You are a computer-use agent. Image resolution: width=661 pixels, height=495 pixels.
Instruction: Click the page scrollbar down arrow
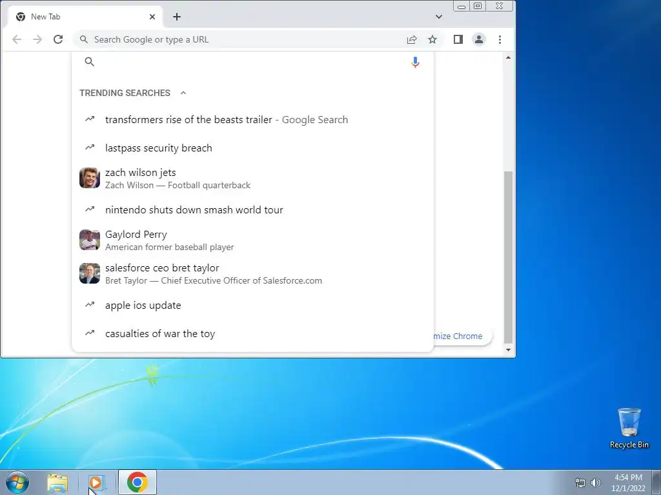[509, 350]
